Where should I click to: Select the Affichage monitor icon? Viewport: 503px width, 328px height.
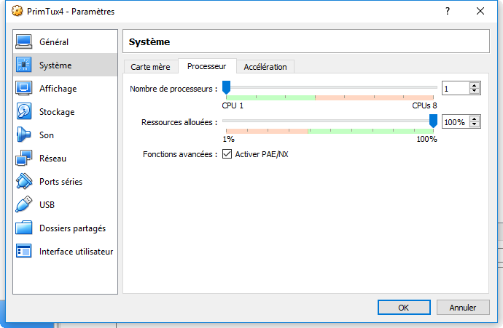point(24,88)
